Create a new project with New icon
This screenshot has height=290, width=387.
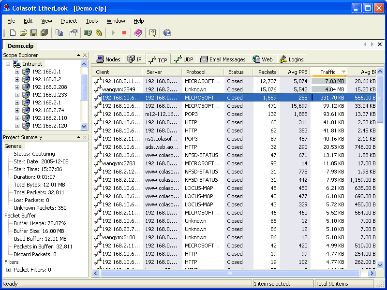tap(13, 32)
